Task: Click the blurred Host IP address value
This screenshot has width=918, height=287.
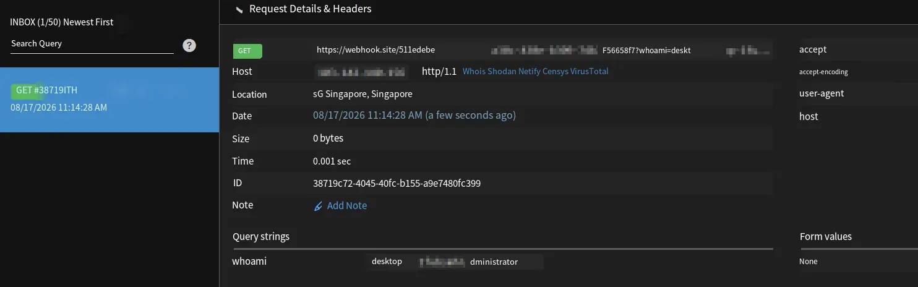Action: [x=361, y=72]
